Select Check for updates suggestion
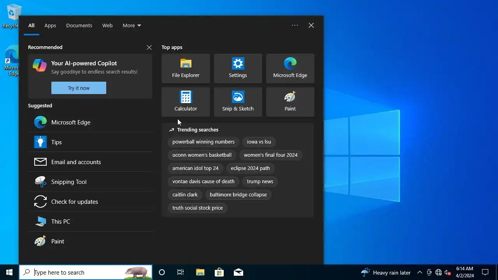498x280 pixels. [90, 201]
